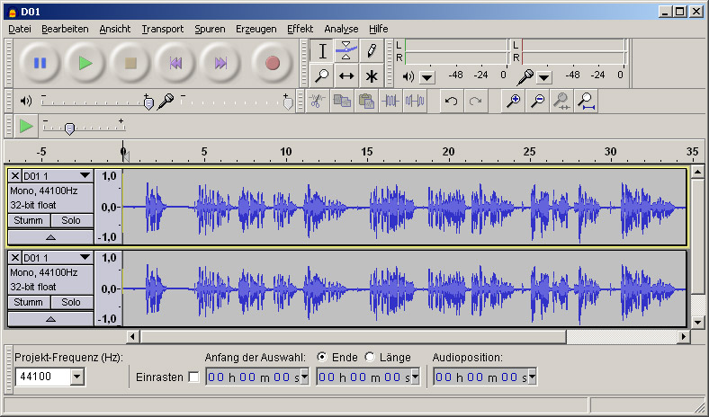Viewport: 709px width, 417px height.
Task: Select the Envelope tool
Action: tap(346, 50)
